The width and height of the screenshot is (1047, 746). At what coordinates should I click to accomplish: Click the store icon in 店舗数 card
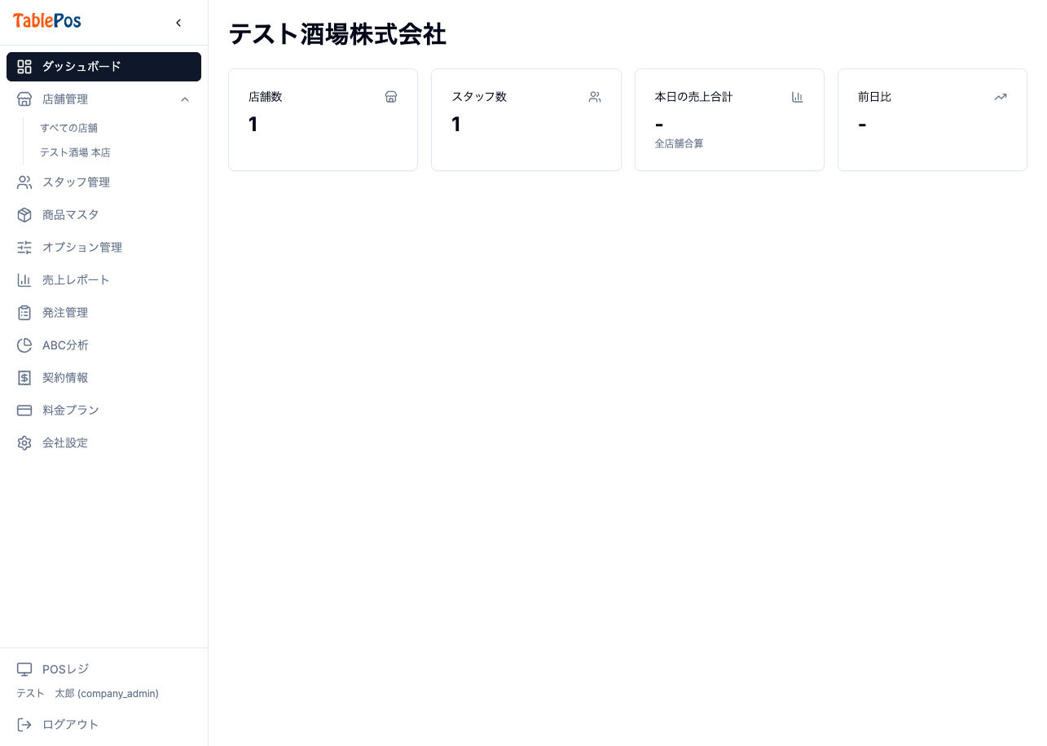(x=391, y=97)
